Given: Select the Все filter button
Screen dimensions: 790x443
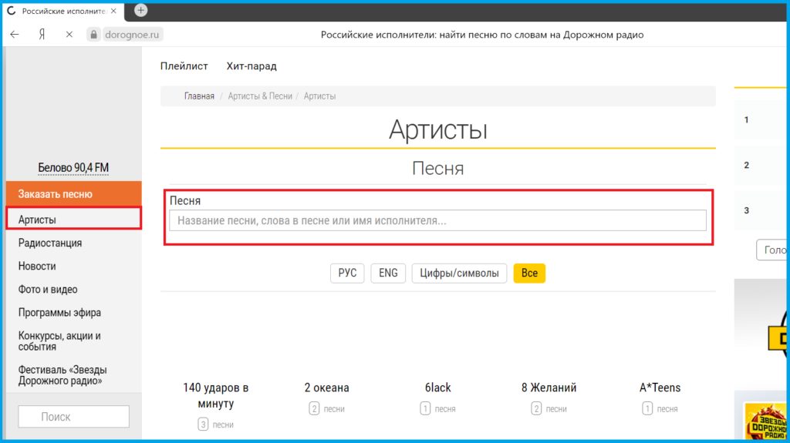Looking at the screenshot, I should [x=529, y=273].
